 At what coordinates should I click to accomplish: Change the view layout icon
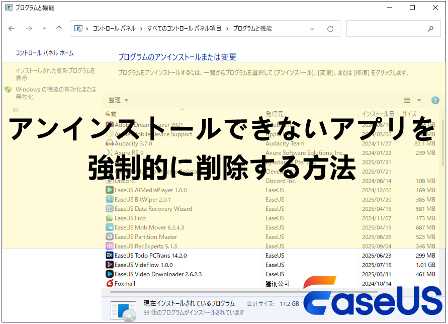(x=407, y=100)
